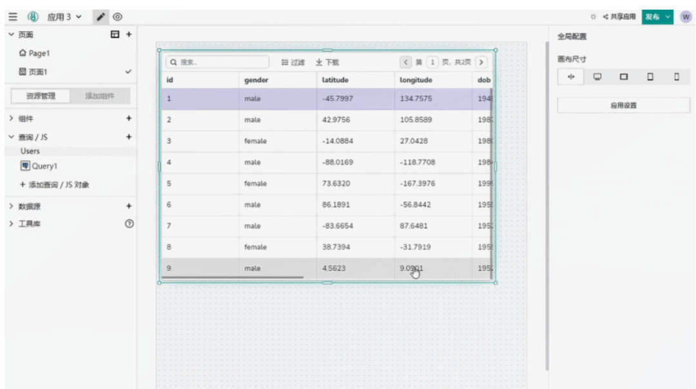Click the 工具库 help question icon
Image resolution: width=696 pixels, height=389 pixels.
click(129, 224)
